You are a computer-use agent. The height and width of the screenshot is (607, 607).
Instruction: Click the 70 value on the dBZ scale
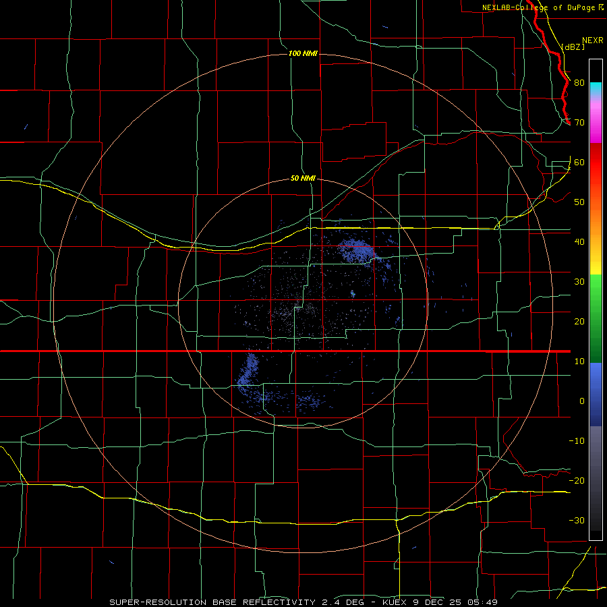point(579,123)
